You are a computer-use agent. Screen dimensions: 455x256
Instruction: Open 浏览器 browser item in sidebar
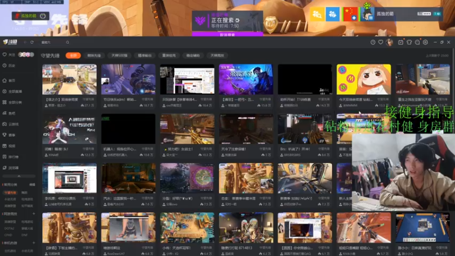[10, 168]
